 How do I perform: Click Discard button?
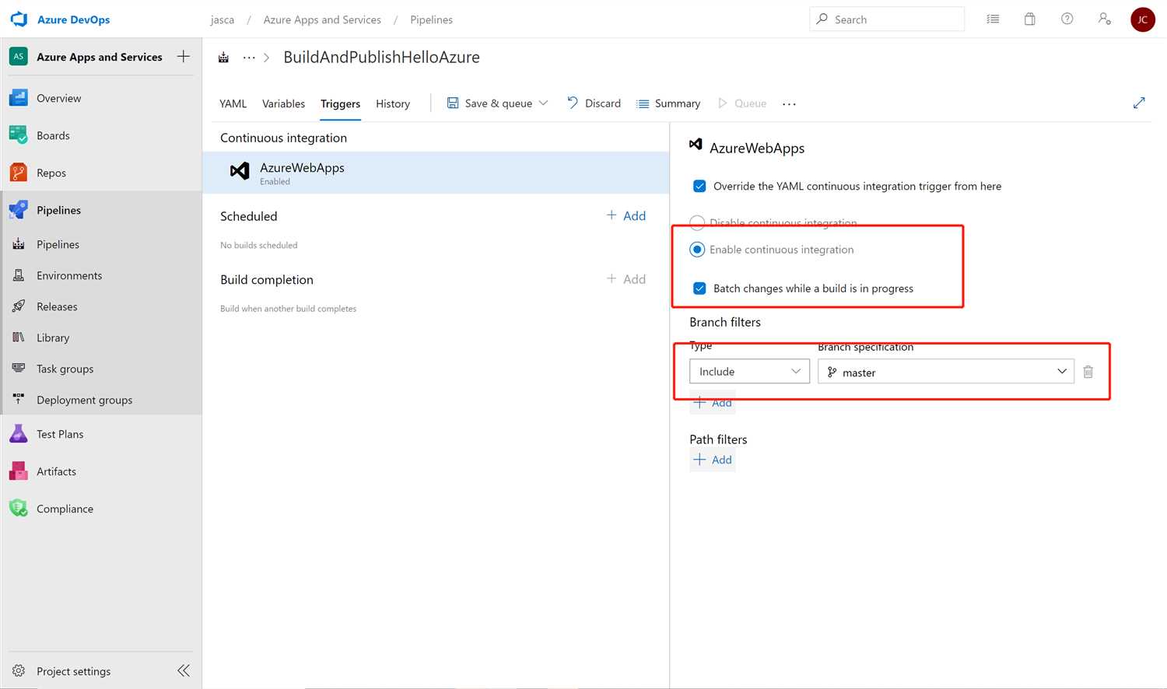594,103
